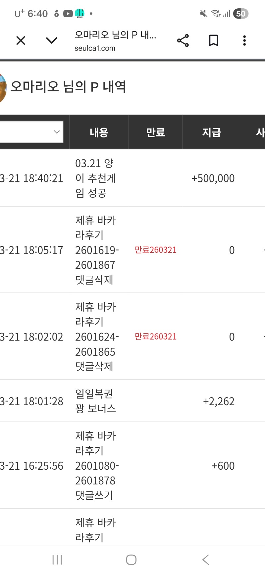265x576 pixels.
Task: Tap the down chevron to minimize the browser
Action: point(51,41)
